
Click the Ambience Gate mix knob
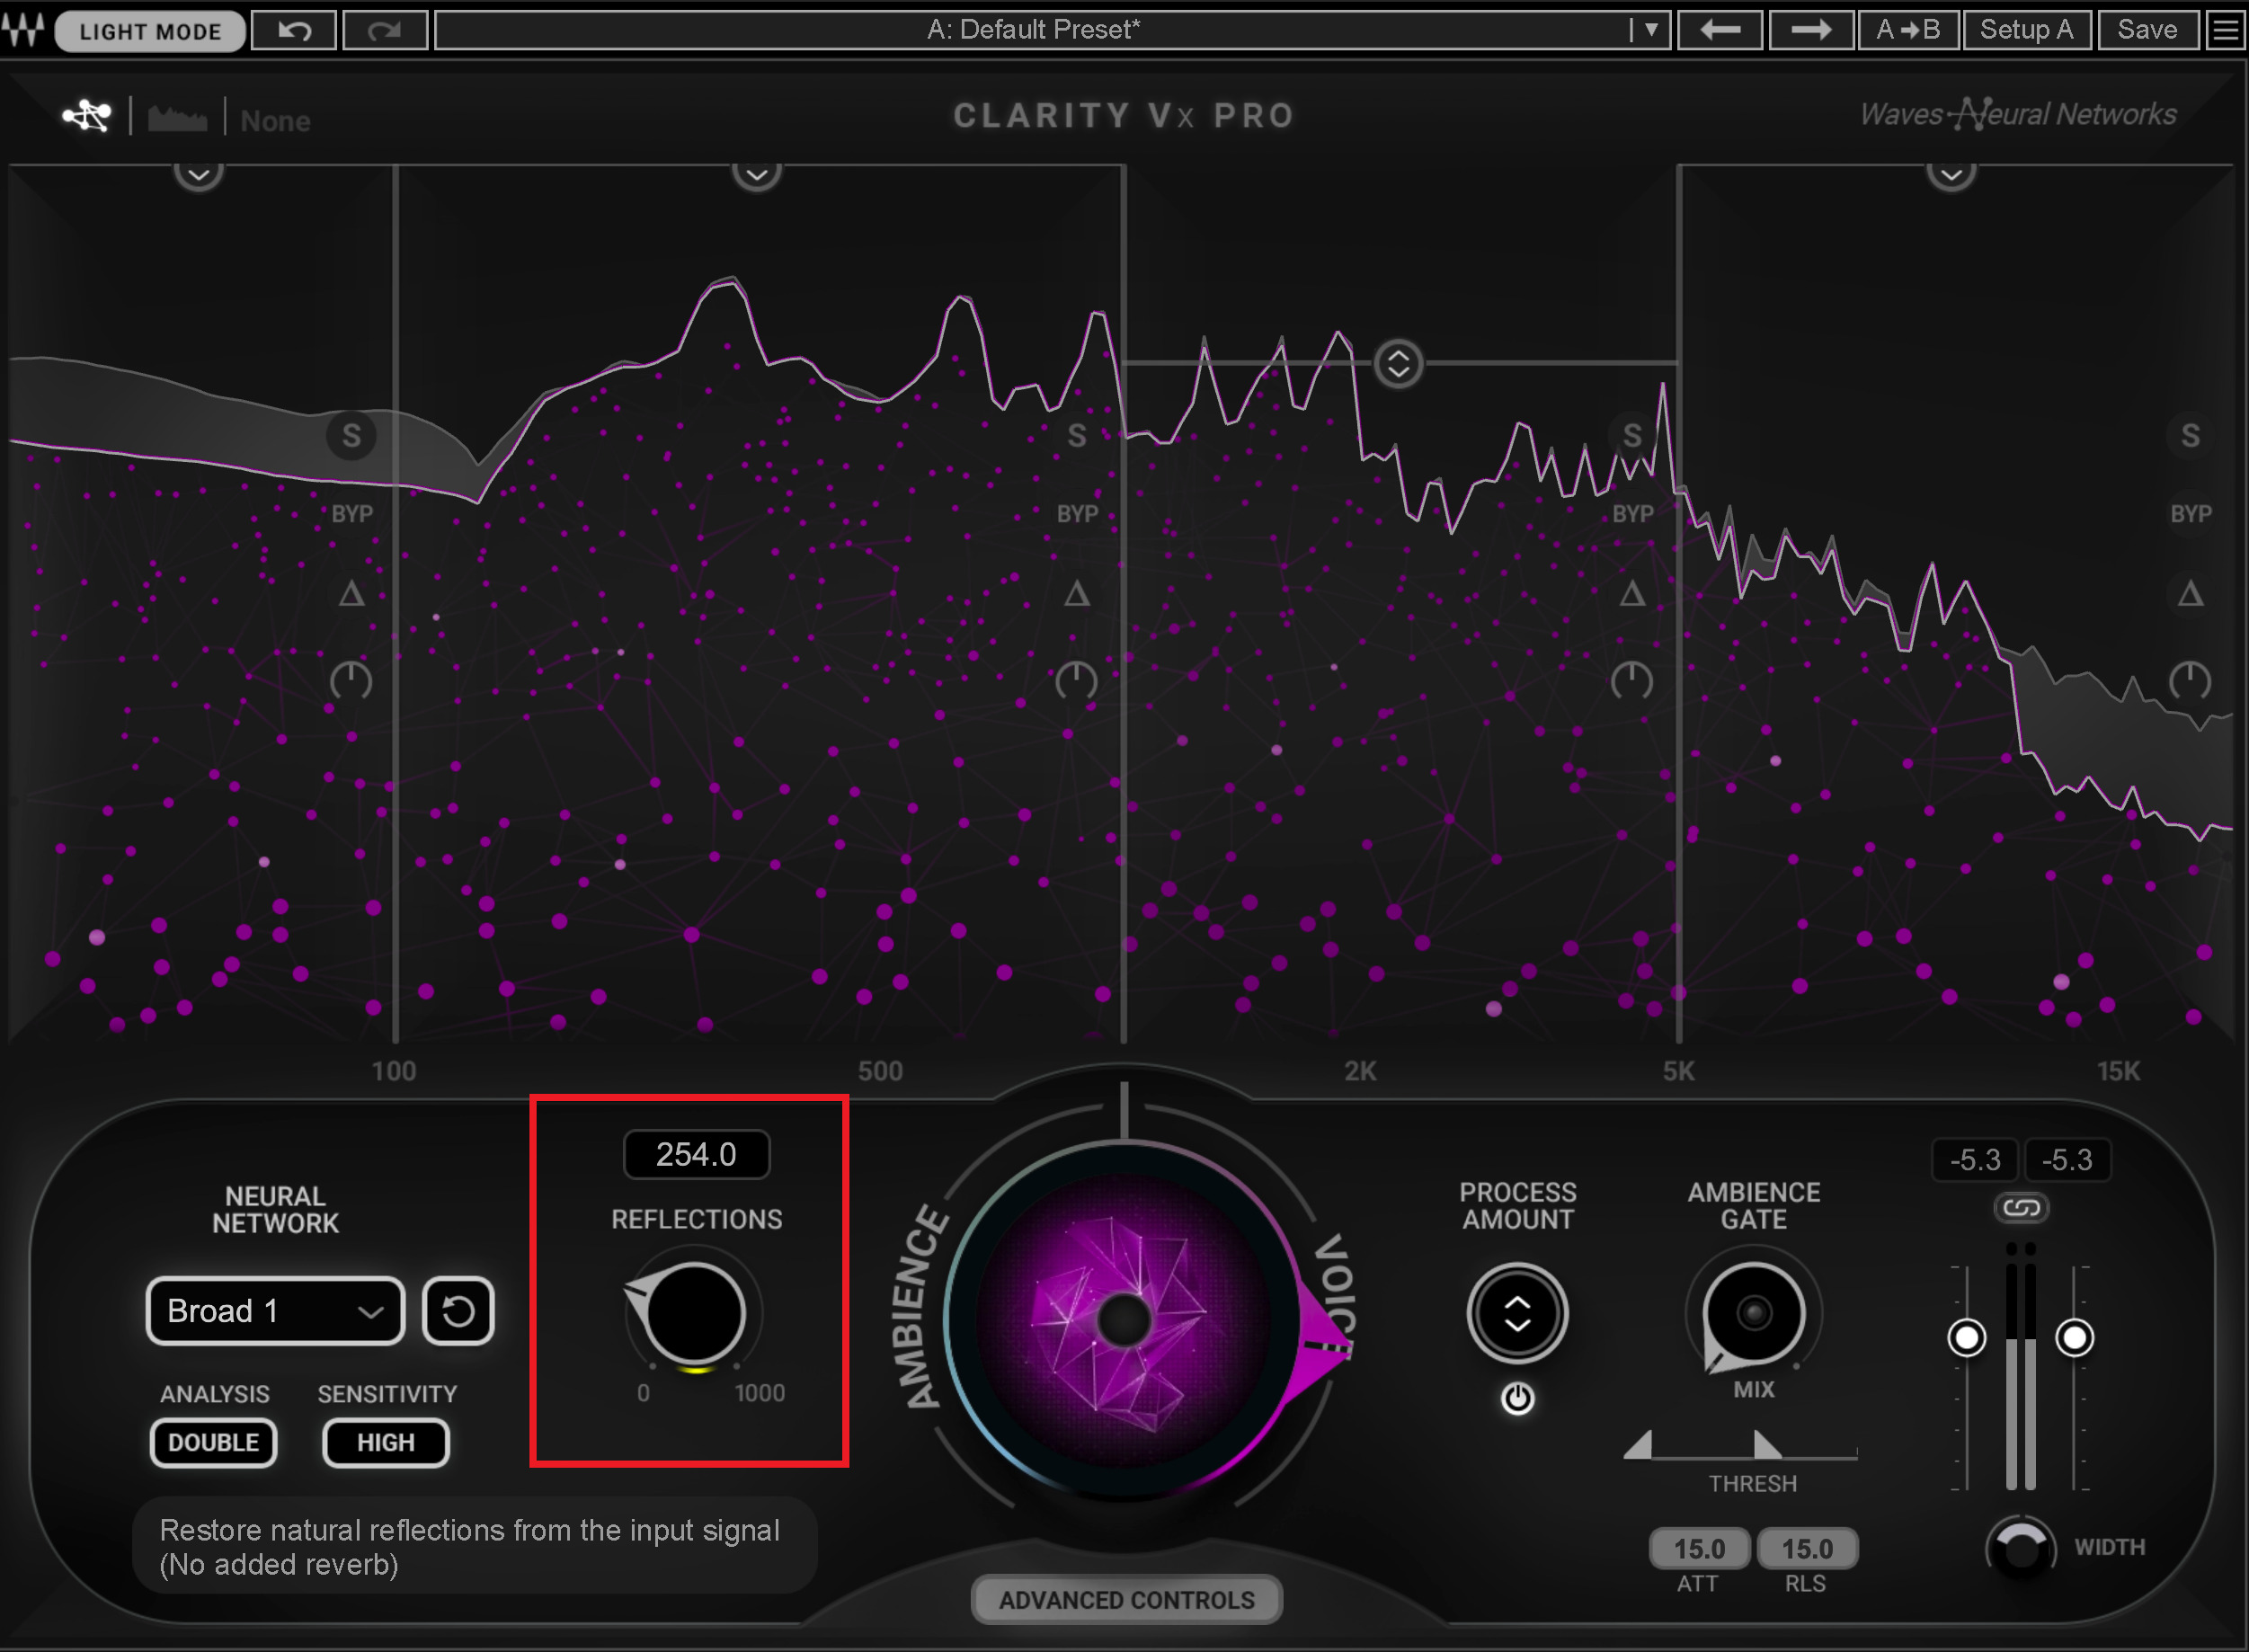pyautogui.click(x=1754, y=1312)
